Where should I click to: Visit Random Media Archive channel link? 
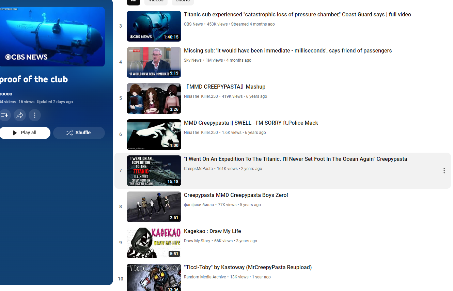point(205,277)
